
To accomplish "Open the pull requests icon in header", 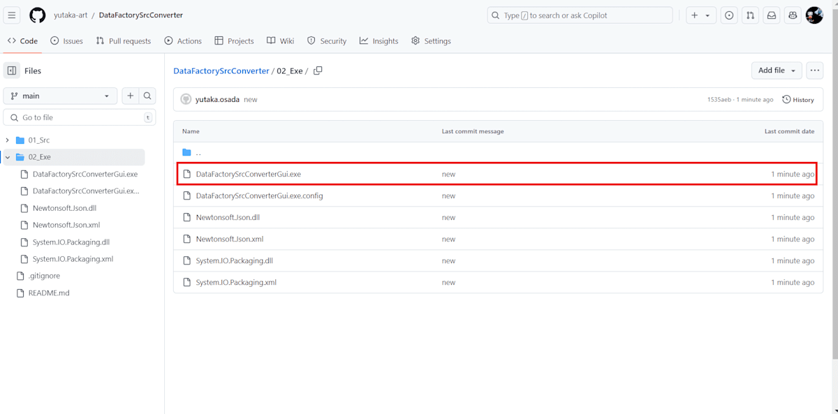I will [750, 15].
